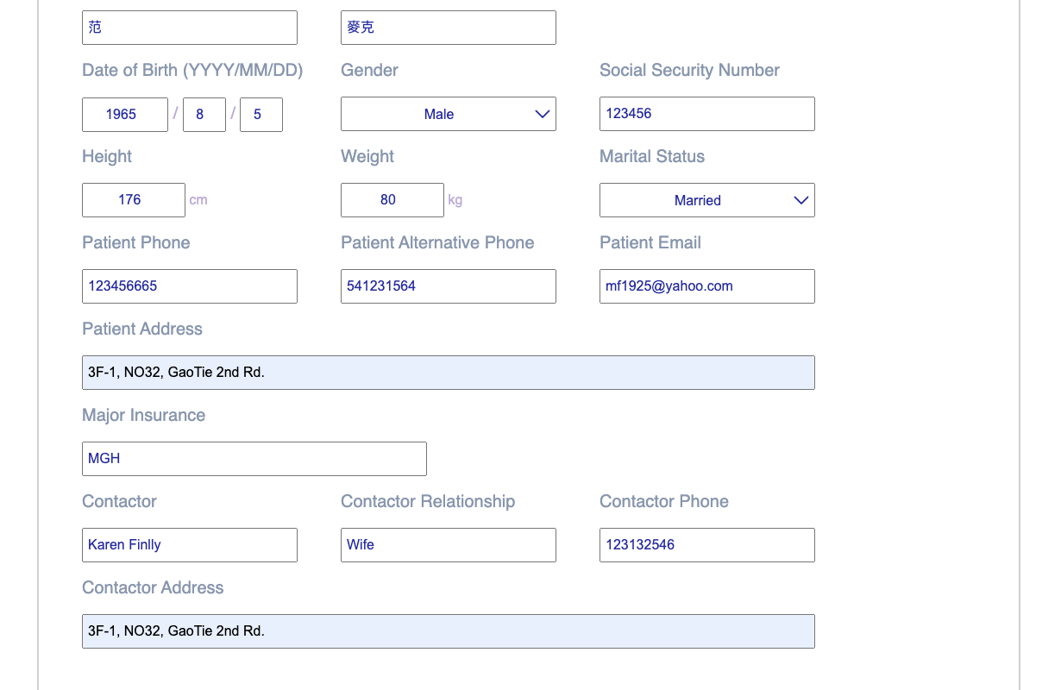
Task: Click the birth day field
Action: click(261, 115)
